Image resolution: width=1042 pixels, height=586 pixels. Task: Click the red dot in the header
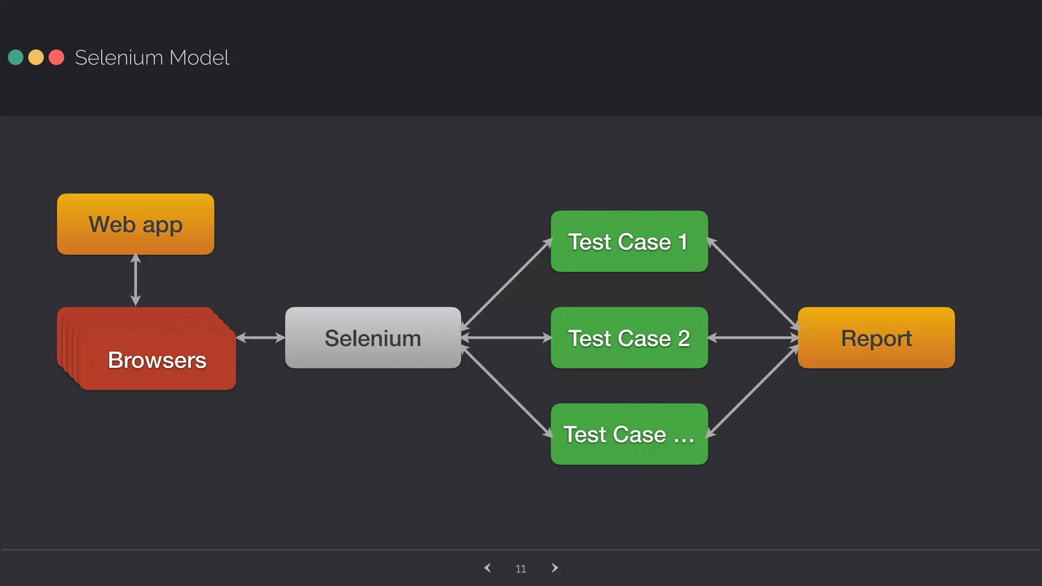pos(56,57)
